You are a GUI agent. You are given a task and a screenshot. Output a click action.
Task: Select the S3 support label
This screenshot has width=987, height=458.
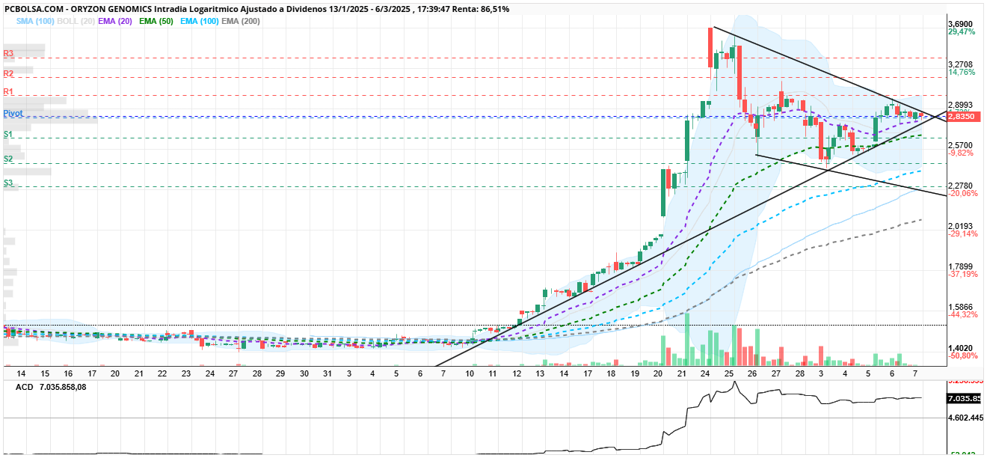pyautogui.click(x=8, y=183)
